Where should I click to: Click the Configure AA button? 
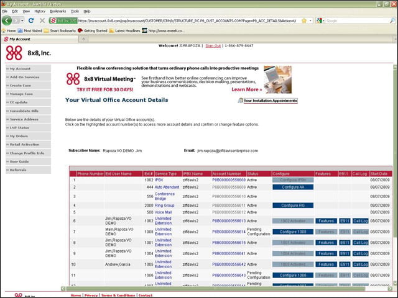293,187
